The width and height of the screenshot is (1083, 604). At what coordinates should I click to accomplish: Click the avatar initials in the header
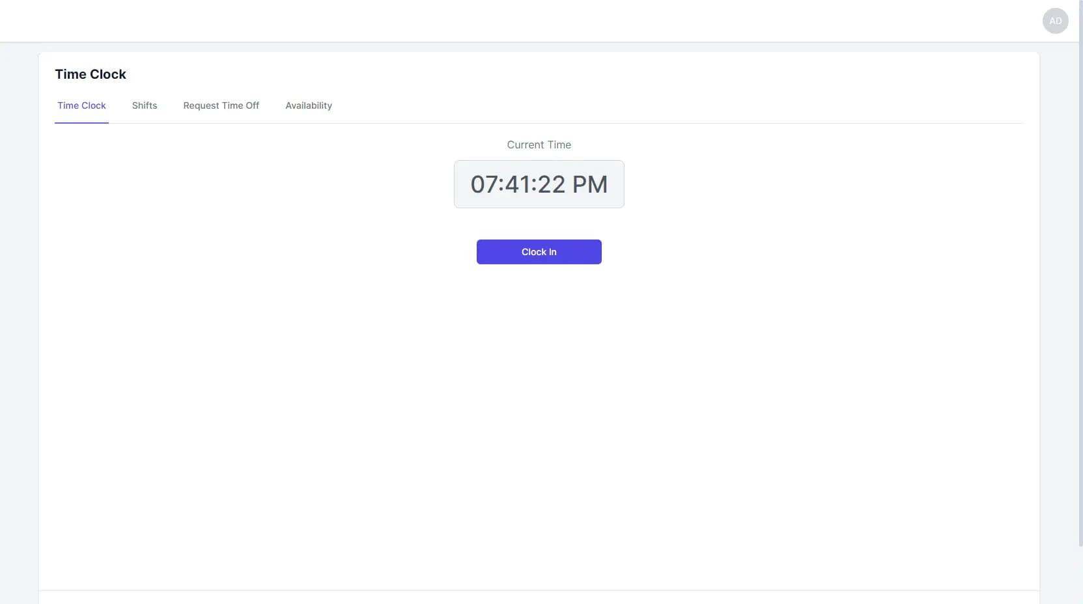pyautogui.click(x=1055, y=20)
